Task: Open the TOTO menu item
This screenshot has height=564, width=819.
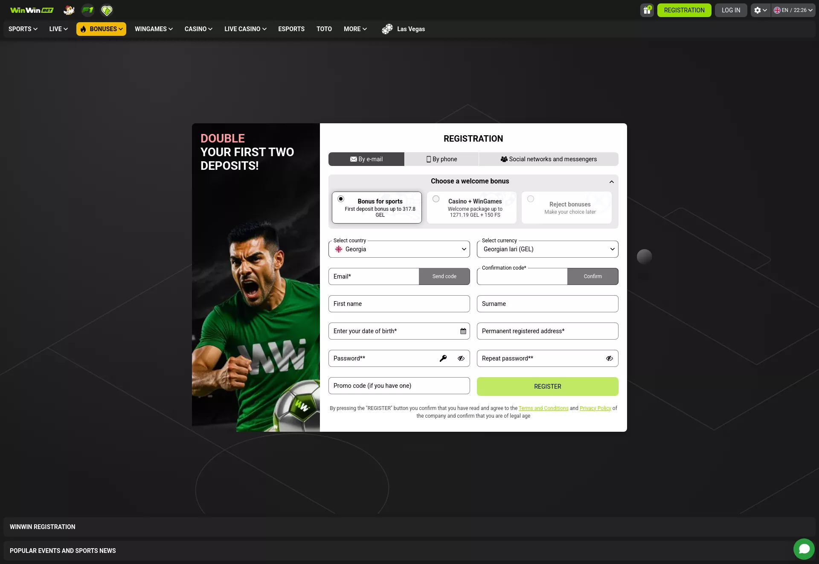Action: click(324, 29)
